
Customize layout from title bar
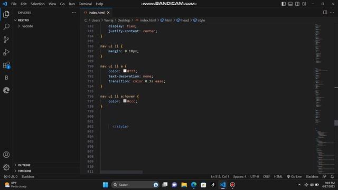pos(304,4)
